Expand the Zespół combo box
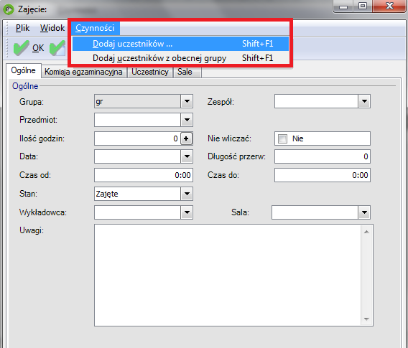This screenshot has width=408, height=348. (364, 101)
